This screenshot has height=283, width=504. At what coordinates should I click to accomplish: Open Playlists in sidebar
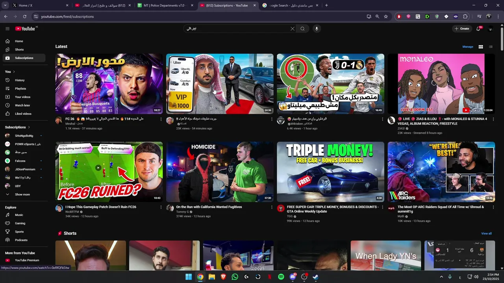coord(24,88)
